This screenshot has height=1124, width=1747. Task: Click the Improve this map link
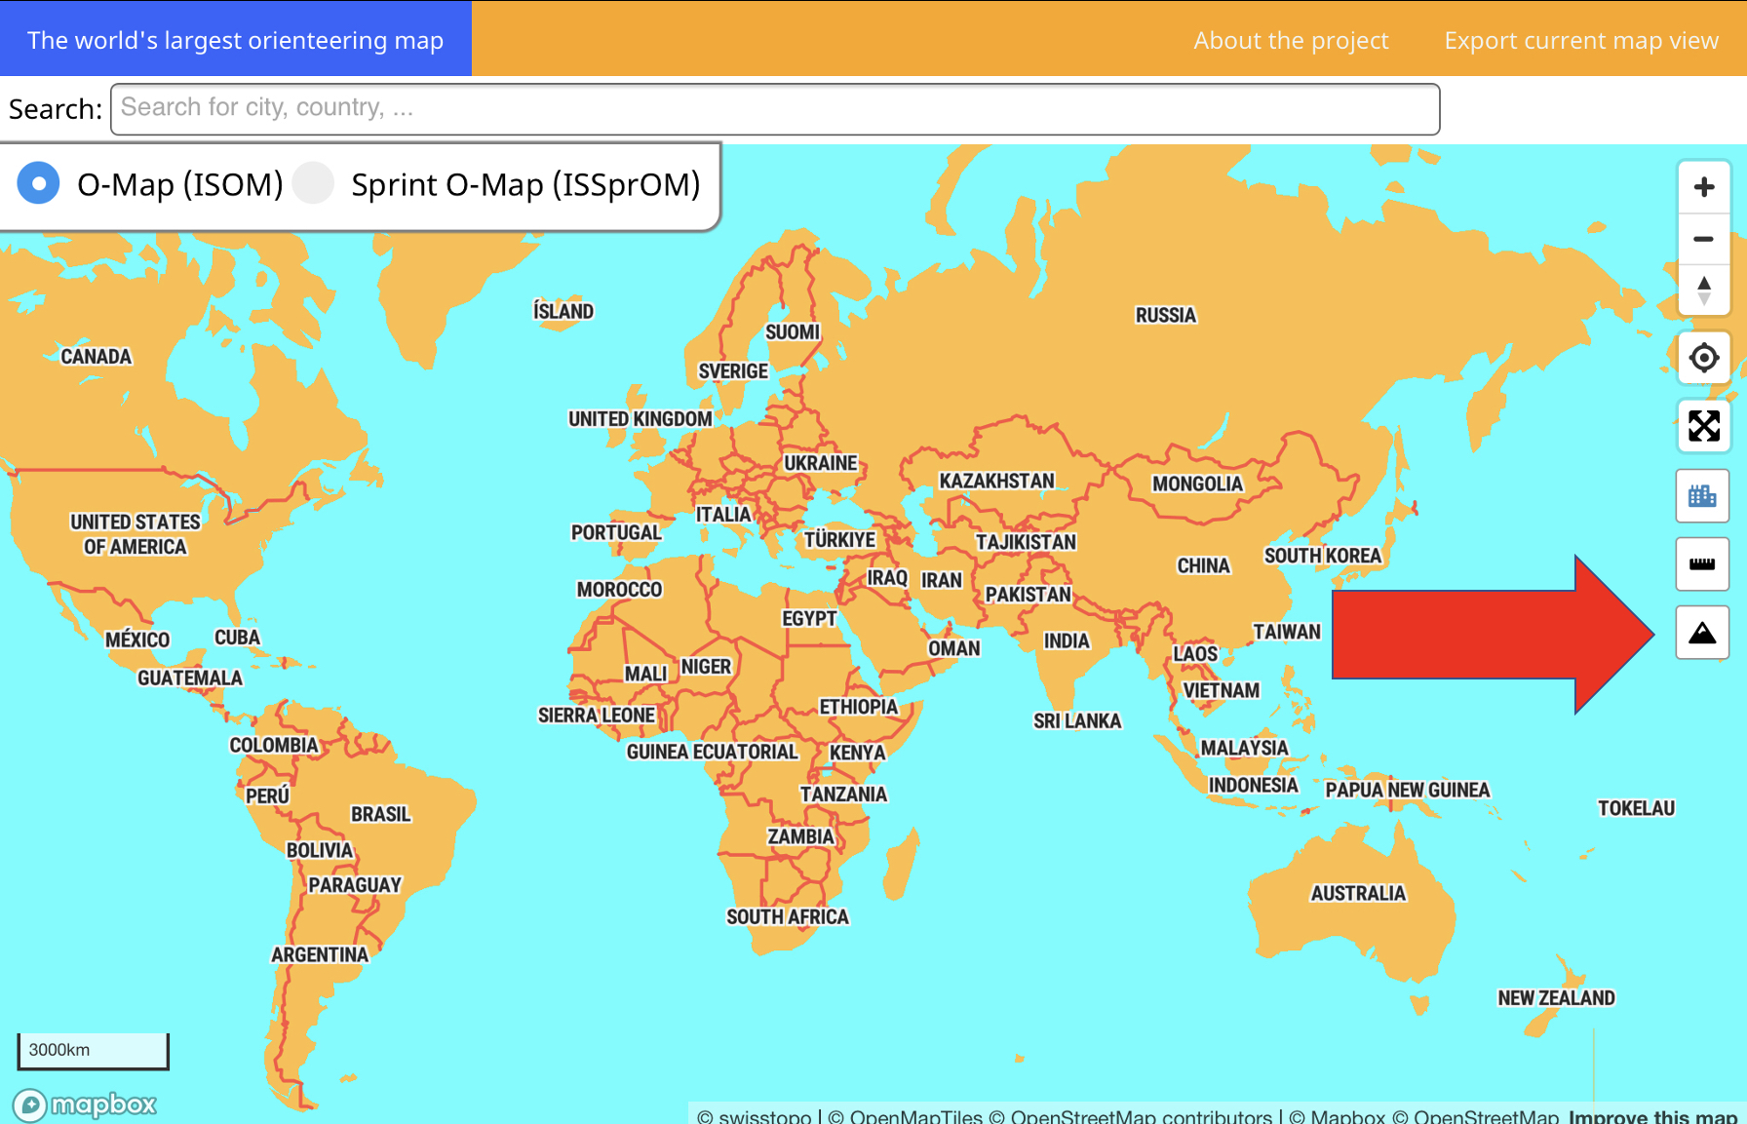1651,1116
